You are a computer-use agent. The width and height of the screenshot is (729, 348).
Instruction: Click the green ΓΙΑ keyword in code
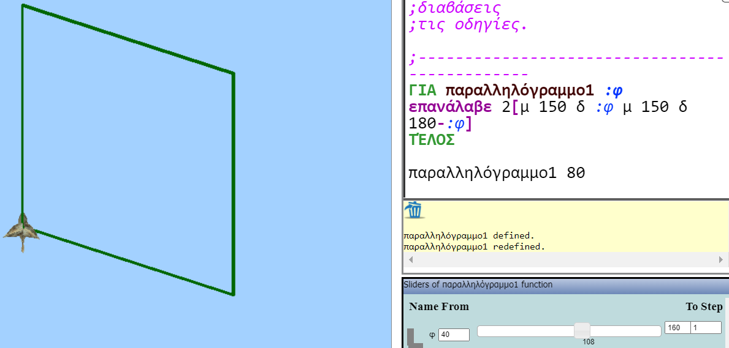click(422, 91)
